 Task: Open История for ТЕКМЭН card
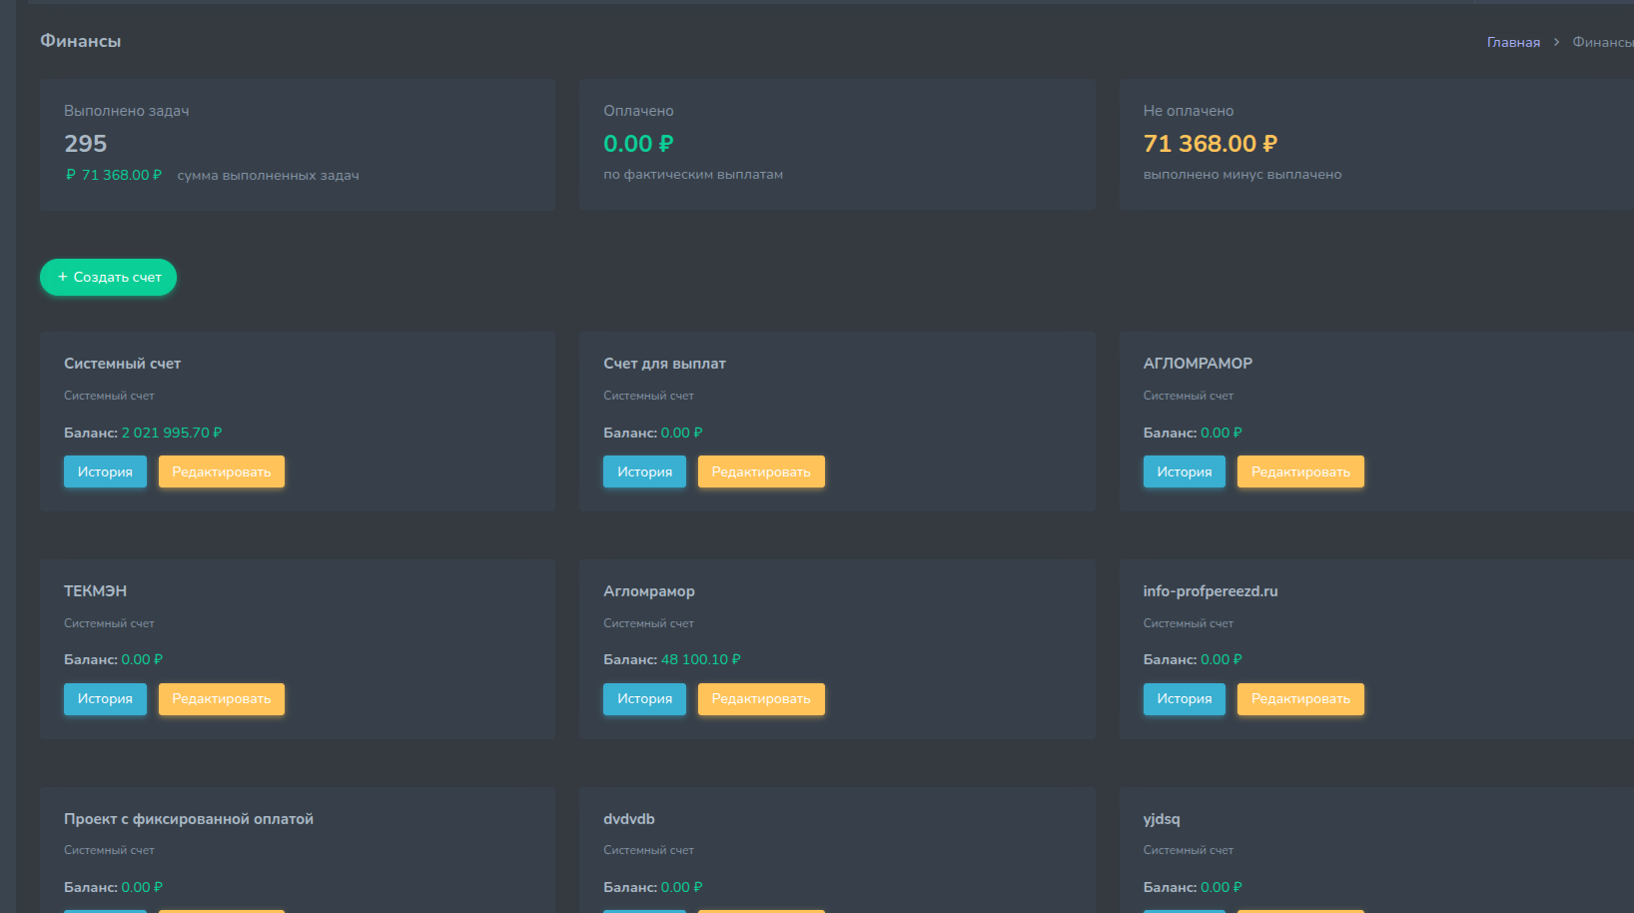pos(105,699)
